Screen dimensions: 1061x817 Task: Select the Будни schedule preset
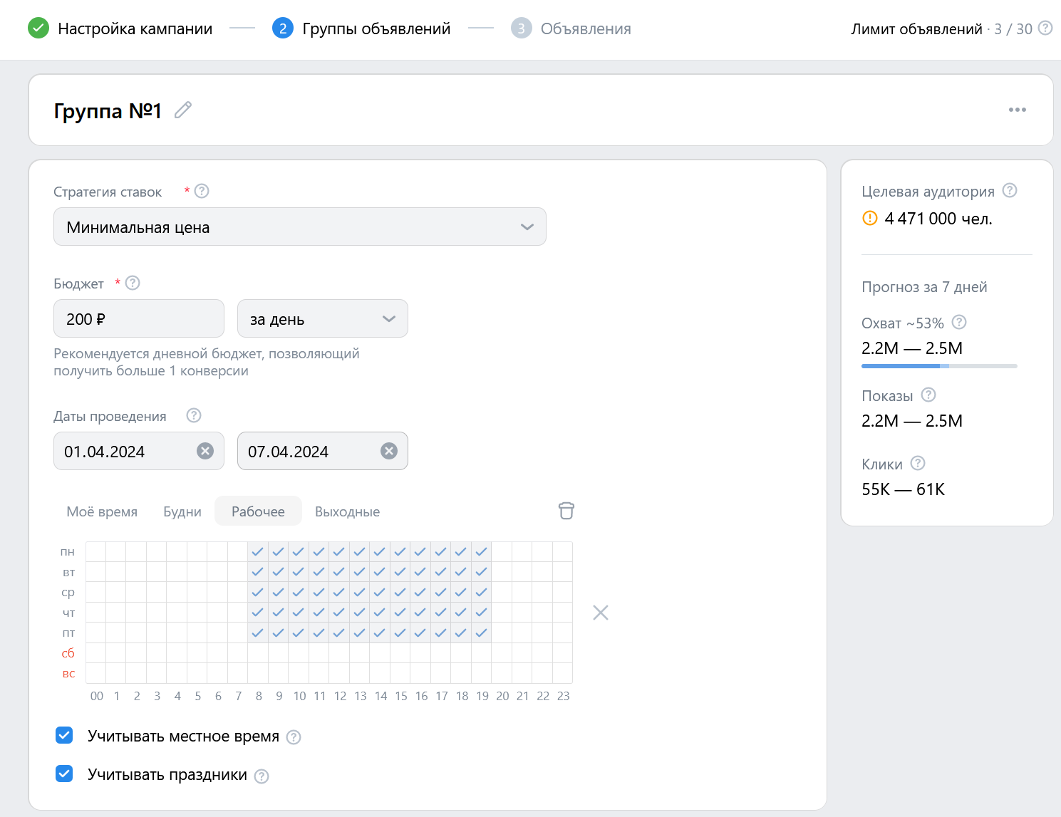(x=182, y=511)
